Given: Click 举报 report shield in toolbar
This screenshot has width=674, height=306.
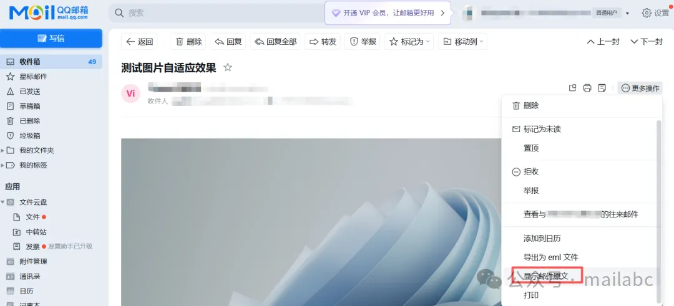Looking at the screenshot, I should (x=363, y=42).
